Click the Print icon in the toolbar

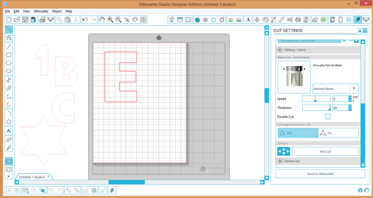tap(42, 20)
